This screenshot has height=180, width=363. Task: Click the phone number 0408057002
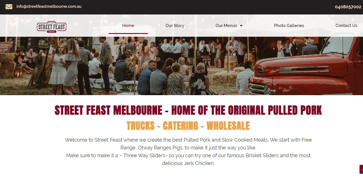point(348,7)
